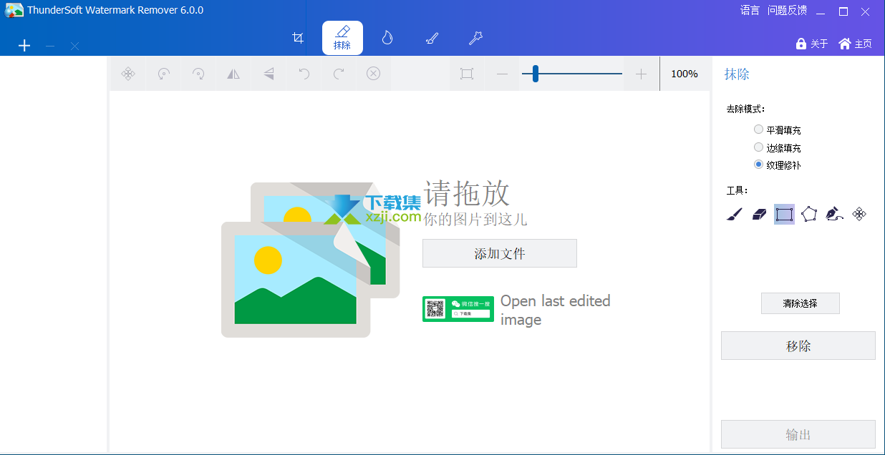Go to 主页 home page

pos(856,44)
